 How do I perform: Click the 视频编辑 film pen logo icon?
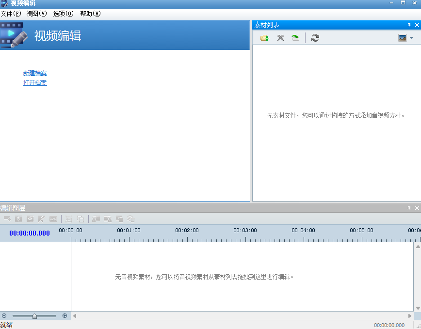click(14, 35)
